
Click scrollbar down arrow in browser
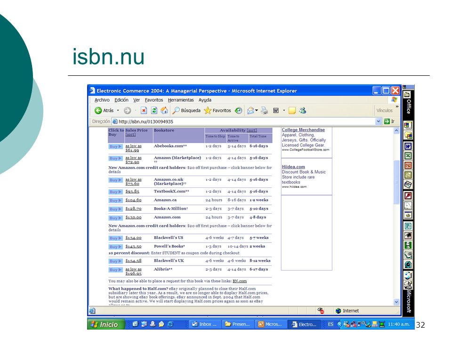396,302
